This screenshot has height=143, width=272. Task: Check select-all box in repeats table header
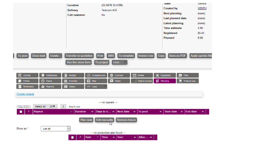pos(21,112)
